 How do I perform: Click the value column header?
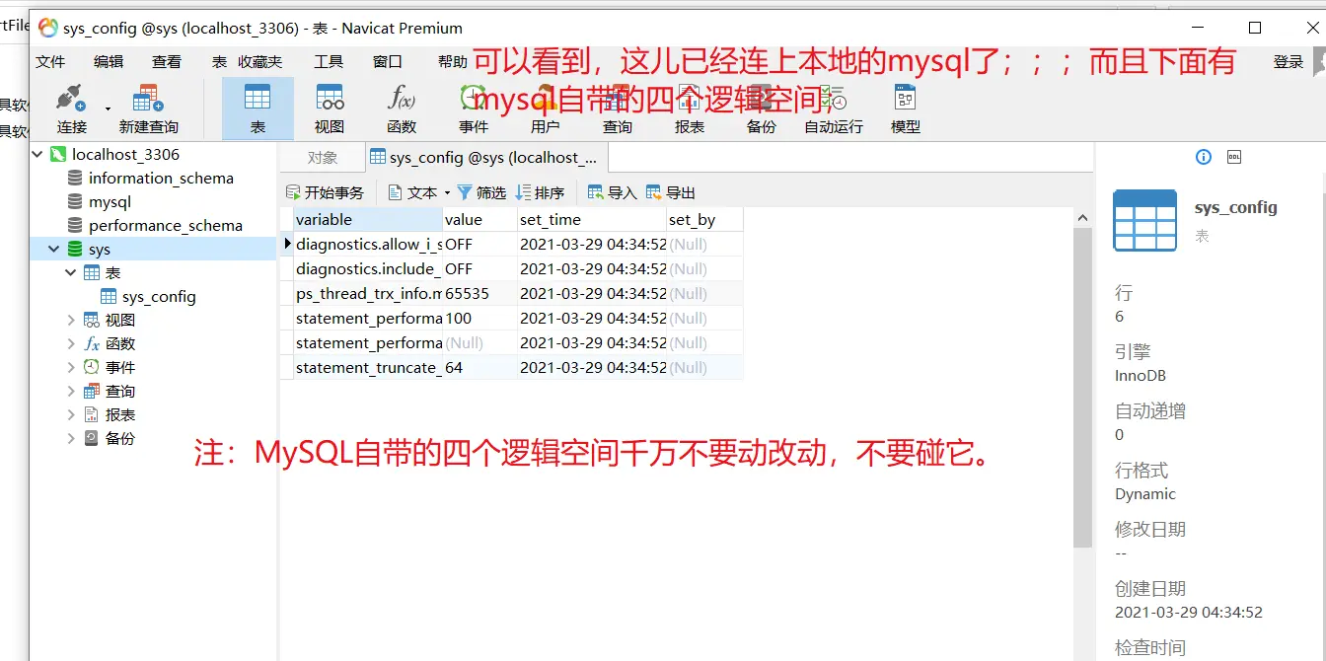[x=480, y=220]
